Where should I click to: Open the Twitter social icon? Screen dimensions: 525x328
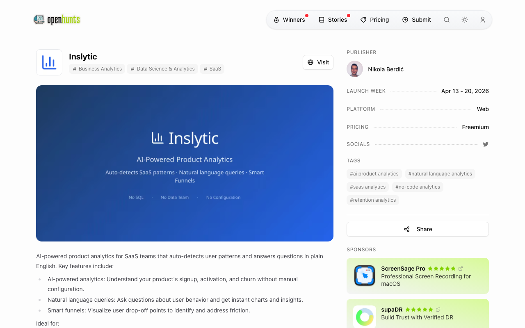click(x=486, y=144)
